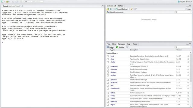Remove the methods package with its X icon
Viewport: 193px width, 108px height.
[x=188, y=102]
